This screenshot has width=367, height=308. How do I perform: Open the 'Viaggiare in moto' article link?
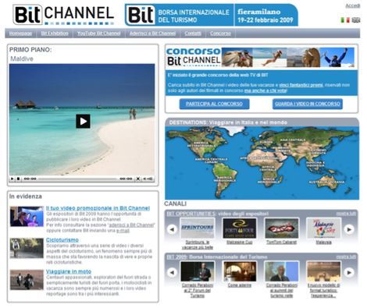pos(69,271)
